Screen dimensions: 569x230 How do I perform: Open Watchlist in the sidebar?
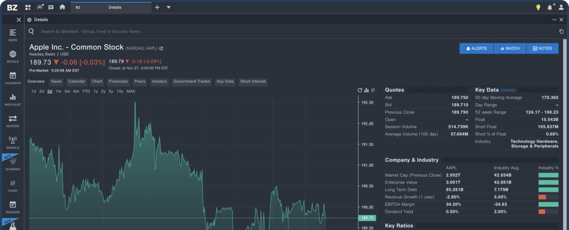pyautogui.click(x=13, y=100)
